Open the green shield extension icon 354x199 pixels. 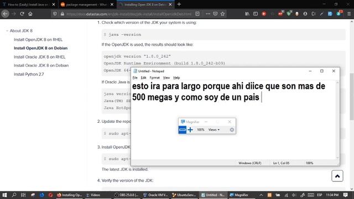coord(289,14)
